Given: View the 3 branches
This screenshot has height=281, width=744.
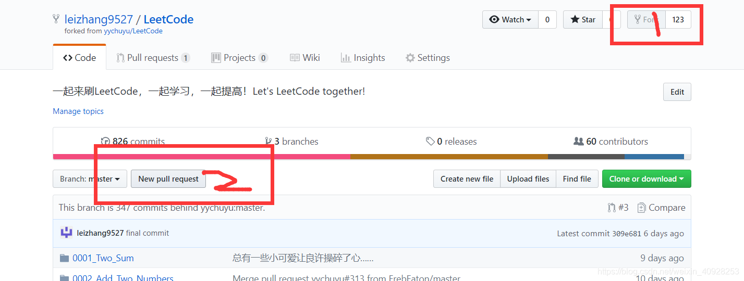Looking at the screenshot, I should pyautogui.click(x=291, y=142).
